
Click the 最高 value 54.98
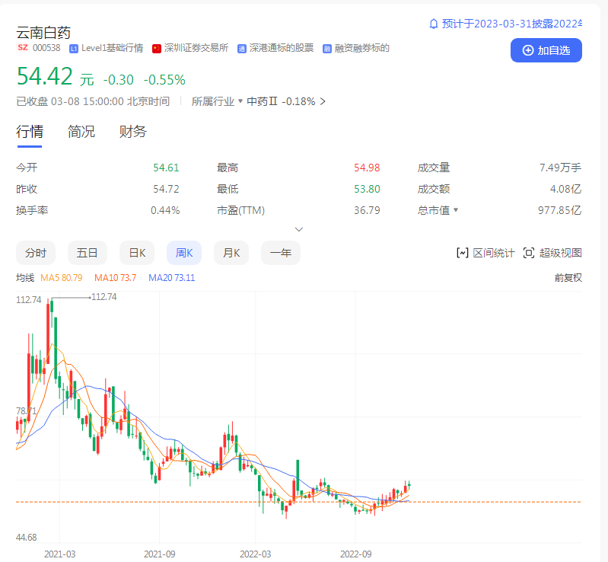pos(367,168)
